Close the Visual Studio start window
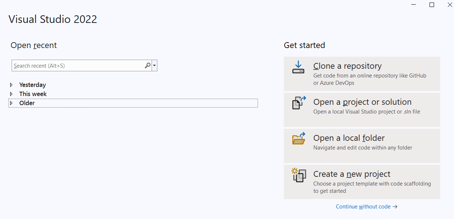Image resolution: width=454 pixels, height=219 pixels. (449, 5)
